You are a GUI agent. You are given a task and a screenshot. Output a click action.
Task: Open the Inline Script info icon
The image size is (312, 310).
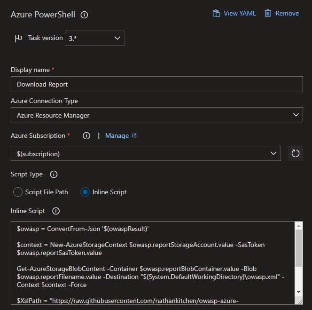(x=56, y=211)
